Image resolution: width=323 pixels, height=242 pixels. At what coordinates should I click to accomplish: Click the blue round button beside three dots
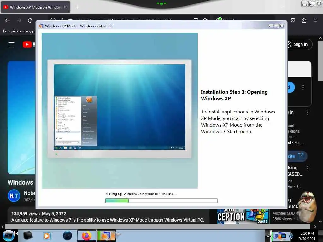[291, 88]
